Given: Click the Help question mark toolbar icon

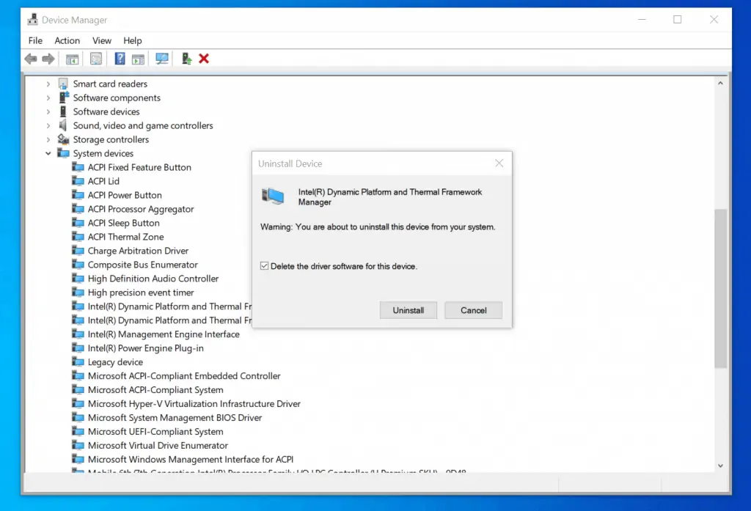Looking at the screenshot, I should tap(120, 59).
